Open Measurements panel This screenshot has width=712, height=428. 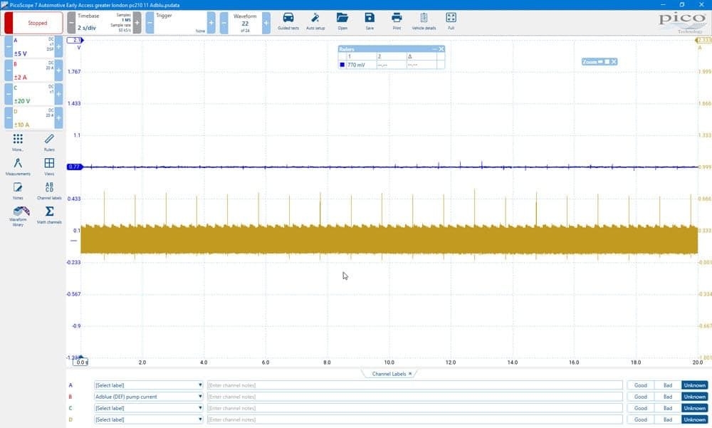click(18, 167)
